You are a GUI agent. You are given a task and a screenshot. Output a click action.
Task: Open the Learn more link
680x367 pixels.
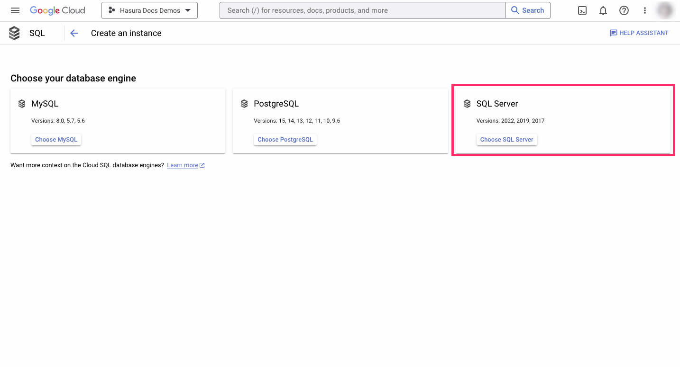(x=185, y=165)
